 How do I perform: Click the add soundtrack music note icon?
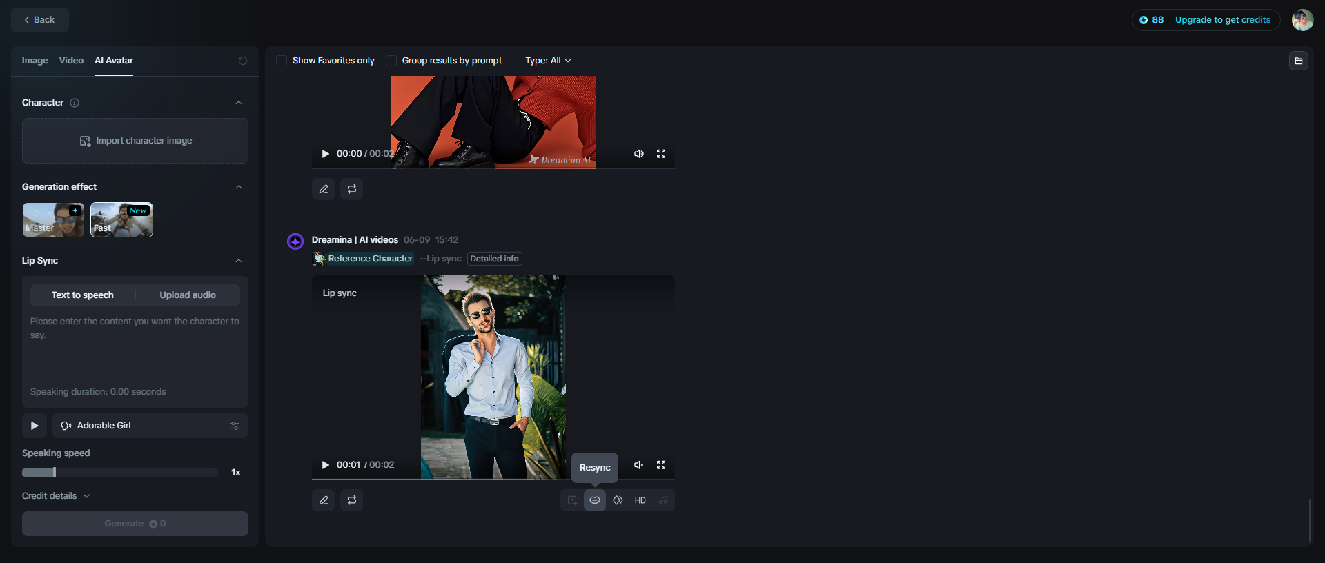[663, 500]
